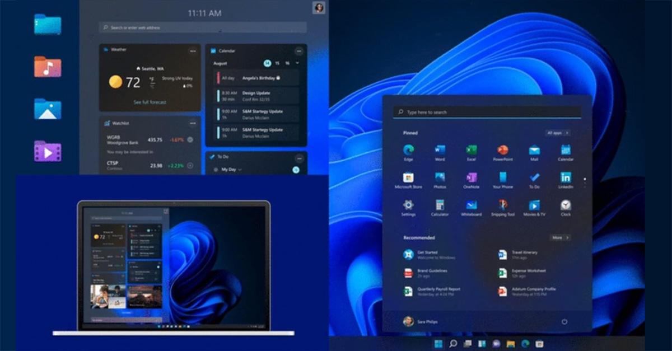The height and width of the screenshot is (351, 672).
Task: Open Weather widget more options
Action: click(193, 51)
